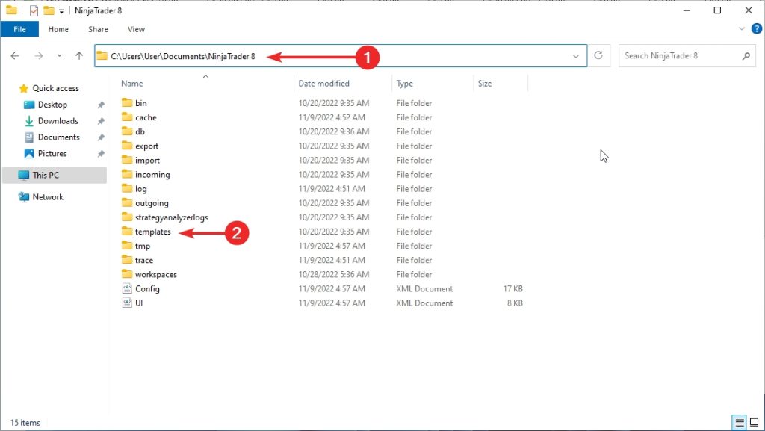Click the Properties icon in title bar

click(34, 10)
